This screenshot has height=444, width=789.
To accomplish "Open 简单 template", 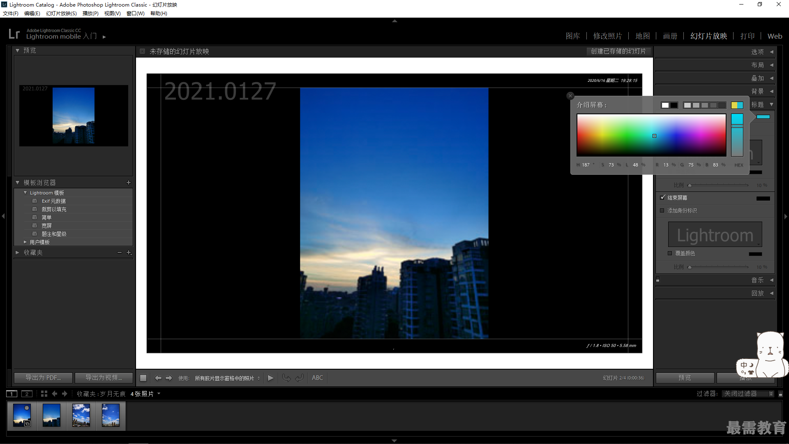I will [46, 217].
